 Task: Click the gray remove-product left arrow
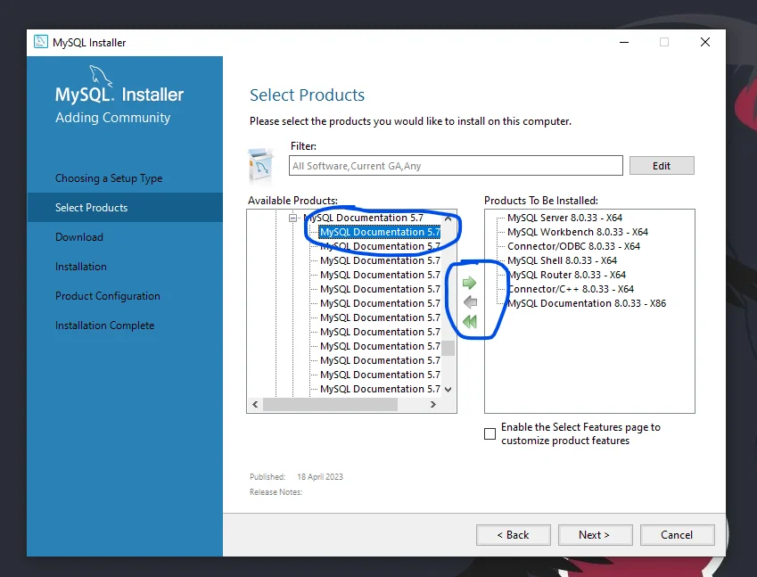(470, 302)
